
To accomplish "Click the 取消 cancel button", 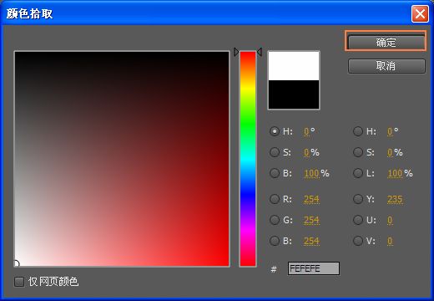I will (x=386, y=66).
